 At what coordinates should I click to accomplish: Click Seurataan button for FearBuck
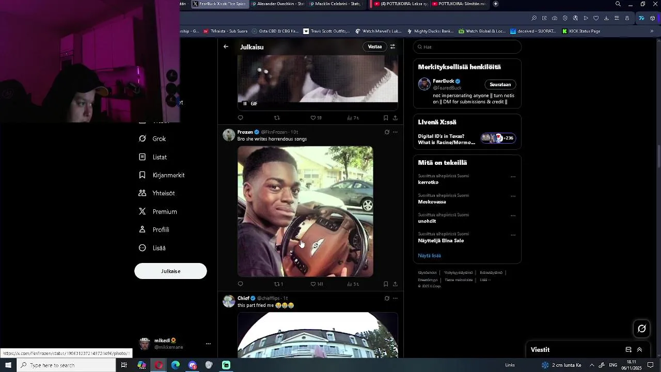pyautogui.click(x=500, y=85)
